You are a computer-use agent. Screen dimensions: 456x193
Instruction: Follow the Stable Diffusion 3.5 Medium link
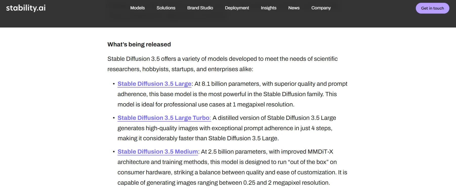158,152
